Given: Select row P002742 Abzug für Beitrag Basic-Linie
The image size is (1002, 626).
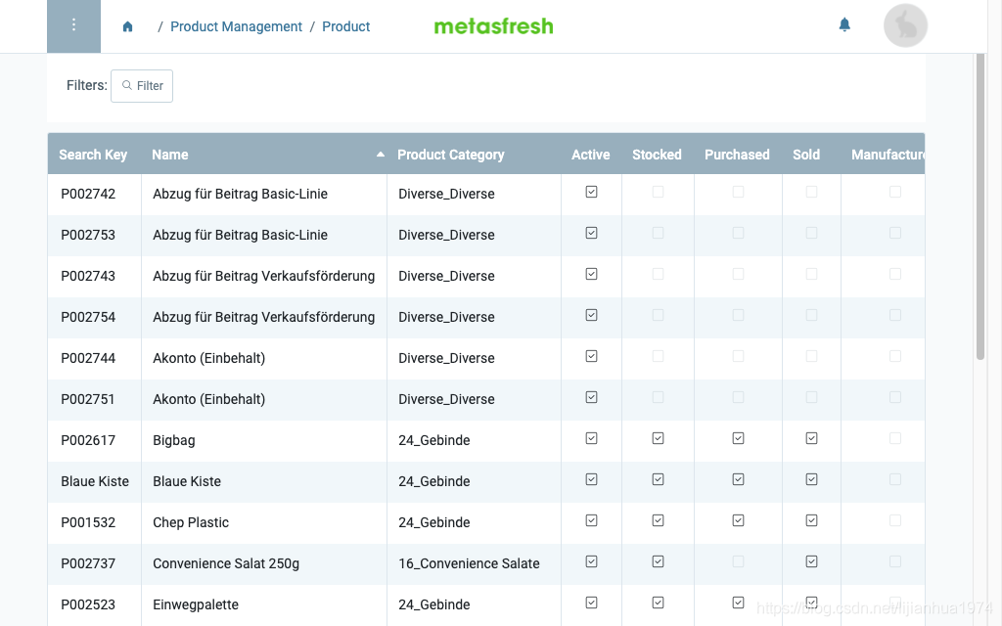Looking at the screenshot, I should pos(485,195).
